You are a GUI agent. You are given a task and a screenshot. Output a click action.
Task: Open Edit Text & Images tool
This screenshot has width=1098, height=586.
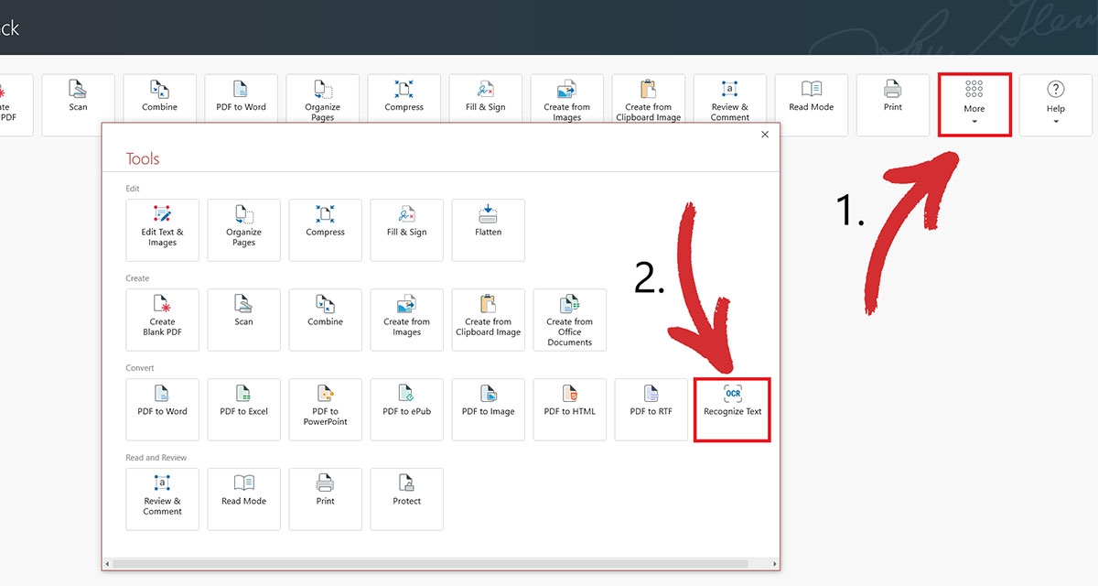tap(162, 229)
